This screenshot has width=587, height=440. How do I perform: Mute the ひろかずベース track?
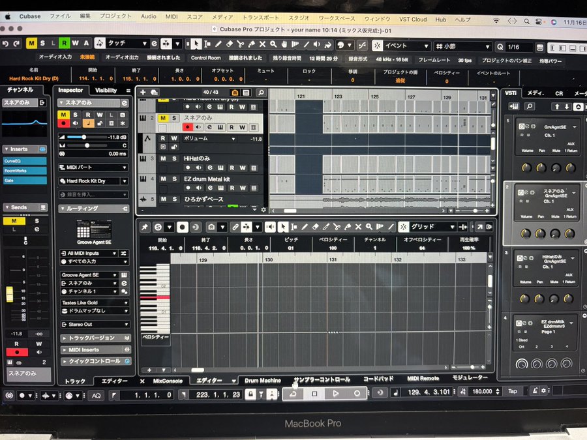163,199
